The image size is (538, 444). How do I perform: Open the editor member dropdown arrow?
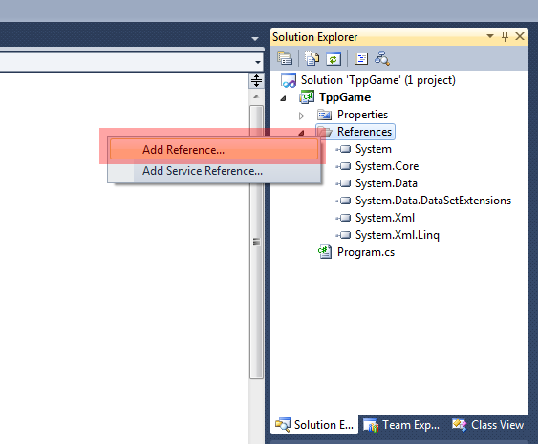point(258,62)
